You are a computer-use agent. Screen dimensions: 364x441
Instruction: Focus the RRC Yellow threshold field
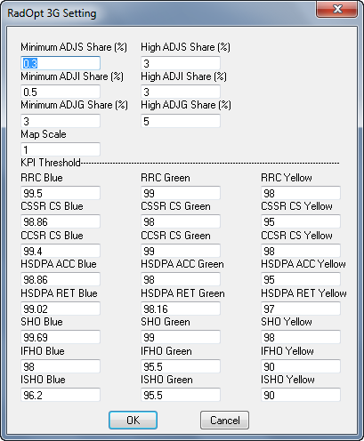point(301,193)
